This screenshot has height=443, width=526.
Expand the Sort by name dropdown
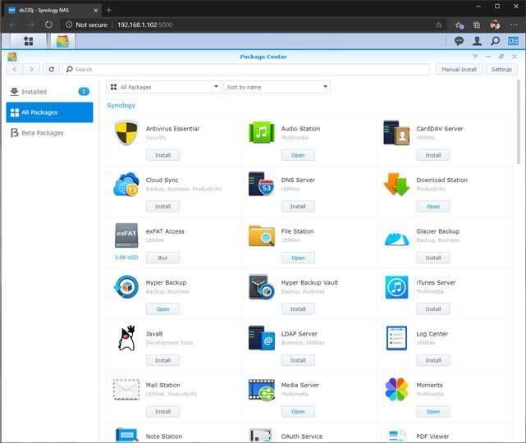pyautogui.click(x=277, y=87)
